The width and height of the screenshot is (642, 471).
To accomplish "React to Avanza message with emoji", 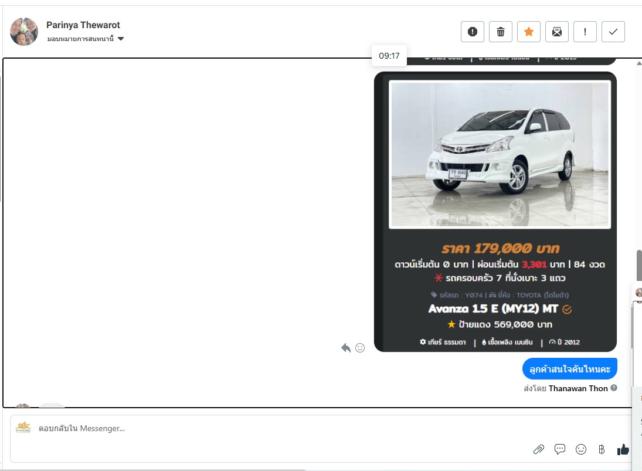I will click(360, 348).
